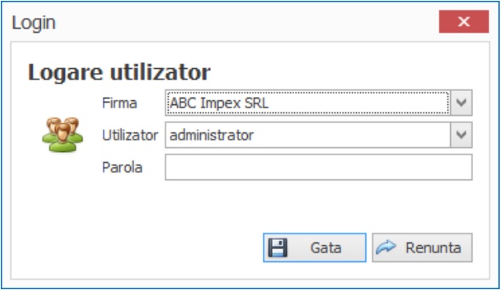Focus the Parola password field
502x290 pixels.
(x=318, y=167)
